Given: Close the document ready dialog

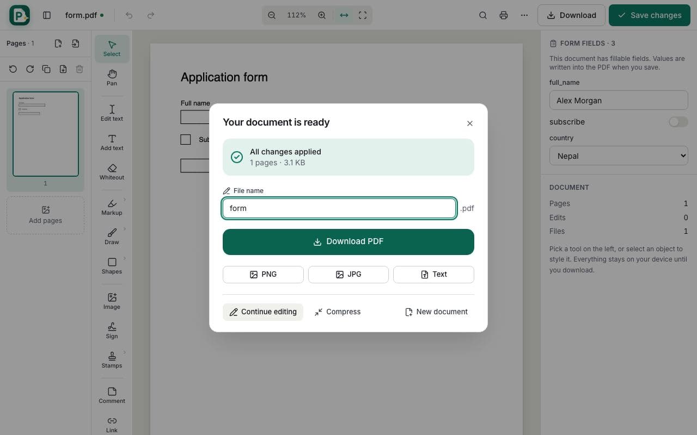Looking at the screenshot, I should click(x=470, y=123).
